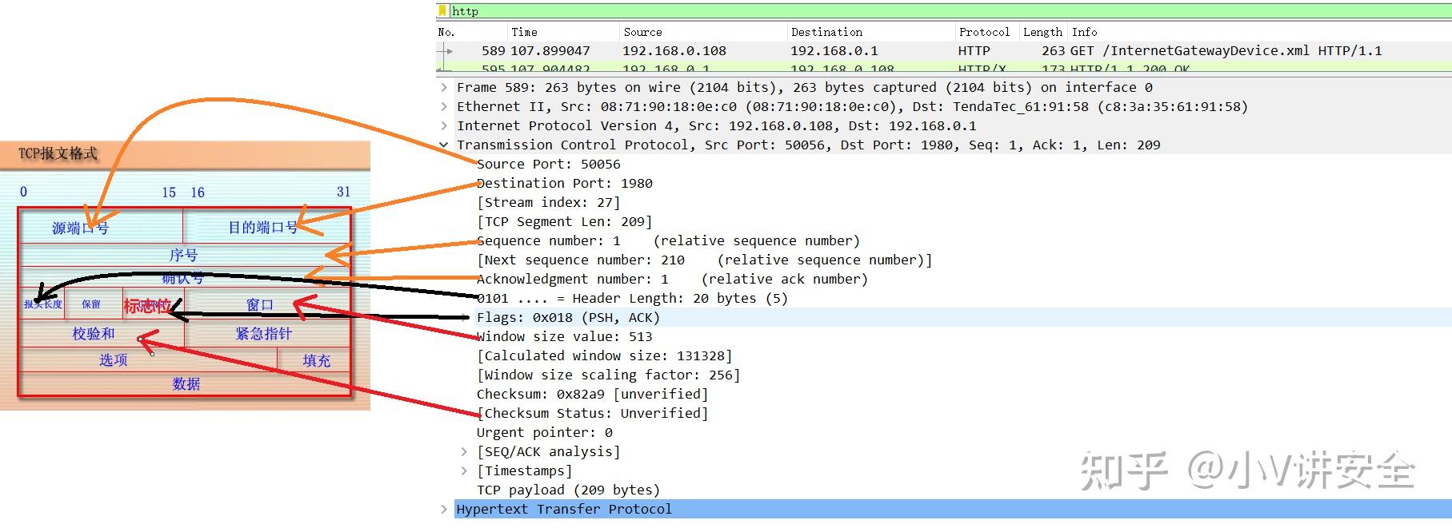Select [Next sequence number: 210] field

[x=705, y=260]
